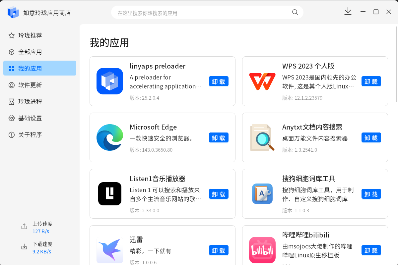
Task: Click the download speed icon
Action: coord(24,246)
